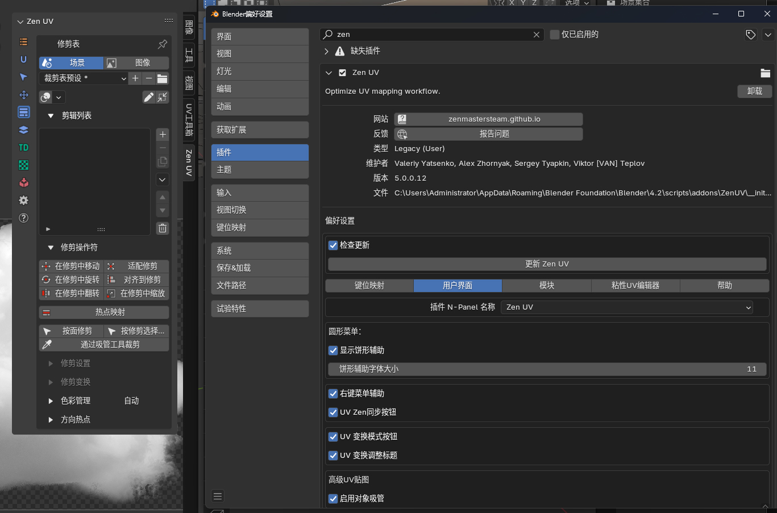Click the 卸载 uninstall button
The height and width of the screenshot is (513, 777).
click(x=755, y=91)
